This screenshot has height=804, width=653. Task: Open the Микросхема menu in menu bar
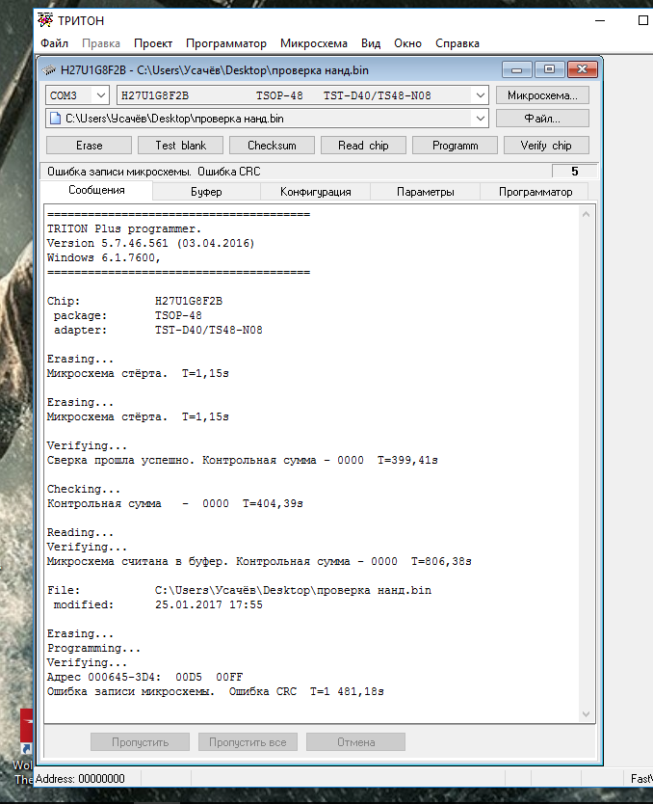tap(314, 43)
